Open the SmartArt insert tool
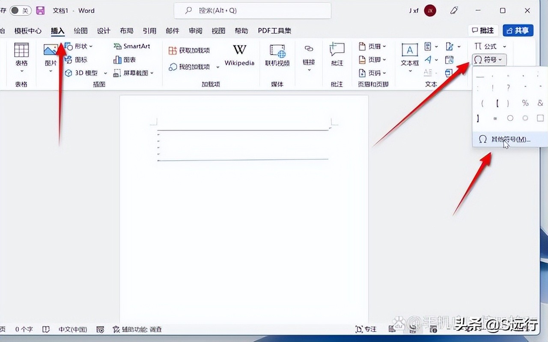This screenshot has height=342, width=548. pos(134,46)
